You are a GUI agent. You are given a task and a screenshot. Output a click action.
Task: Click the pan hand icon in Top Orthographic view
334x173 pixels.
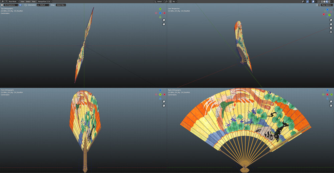point(164,24)
